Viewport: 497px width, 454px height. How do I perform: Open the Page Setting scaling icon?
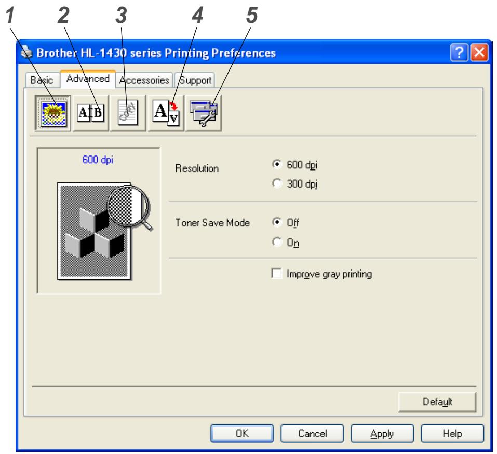pos(166,113)
